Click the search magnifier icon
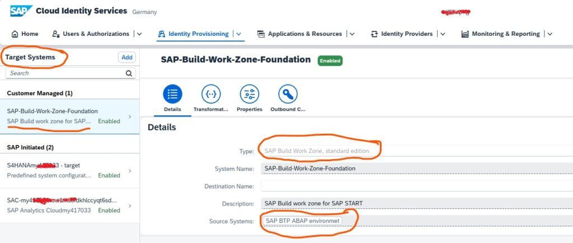 129,73
